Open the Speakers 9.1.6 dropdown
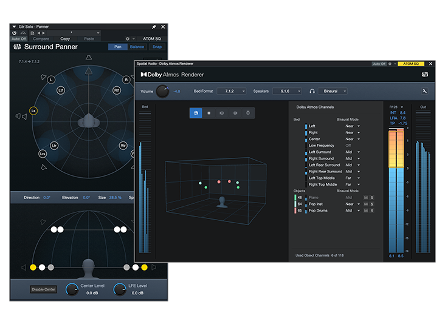Viewport: 445px width, 324px height. (x=286, y=91)
